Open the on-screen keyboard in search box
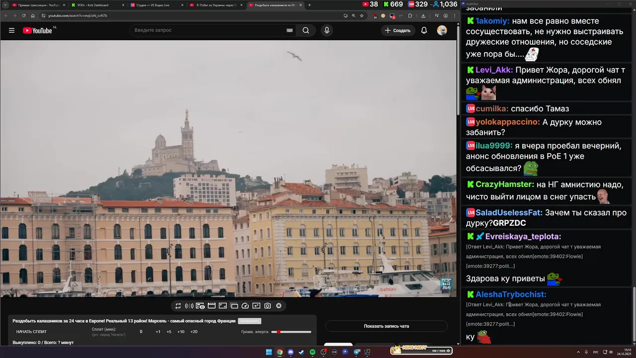This screenshot has width=636, height=358. pos(290,30)
